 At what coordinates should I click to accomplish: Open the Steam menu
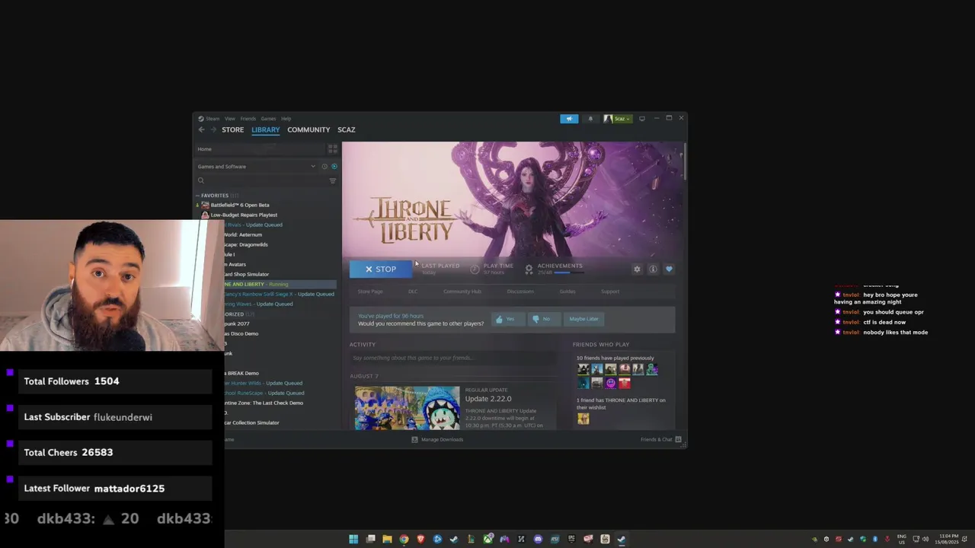[x=212, y=119]
